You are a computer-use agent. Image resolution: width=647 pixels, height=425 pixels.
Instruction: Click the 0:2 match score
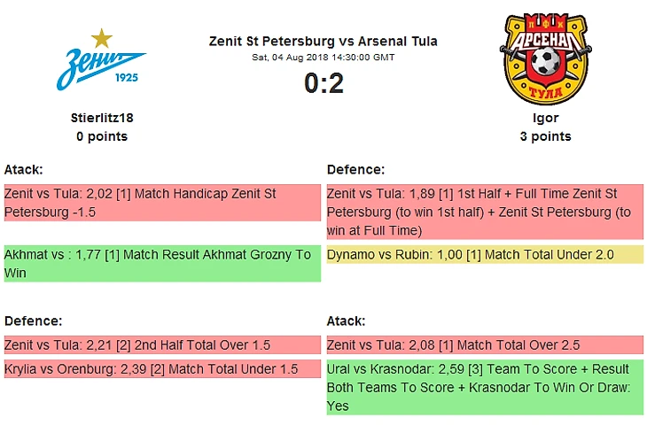(323, 84)
